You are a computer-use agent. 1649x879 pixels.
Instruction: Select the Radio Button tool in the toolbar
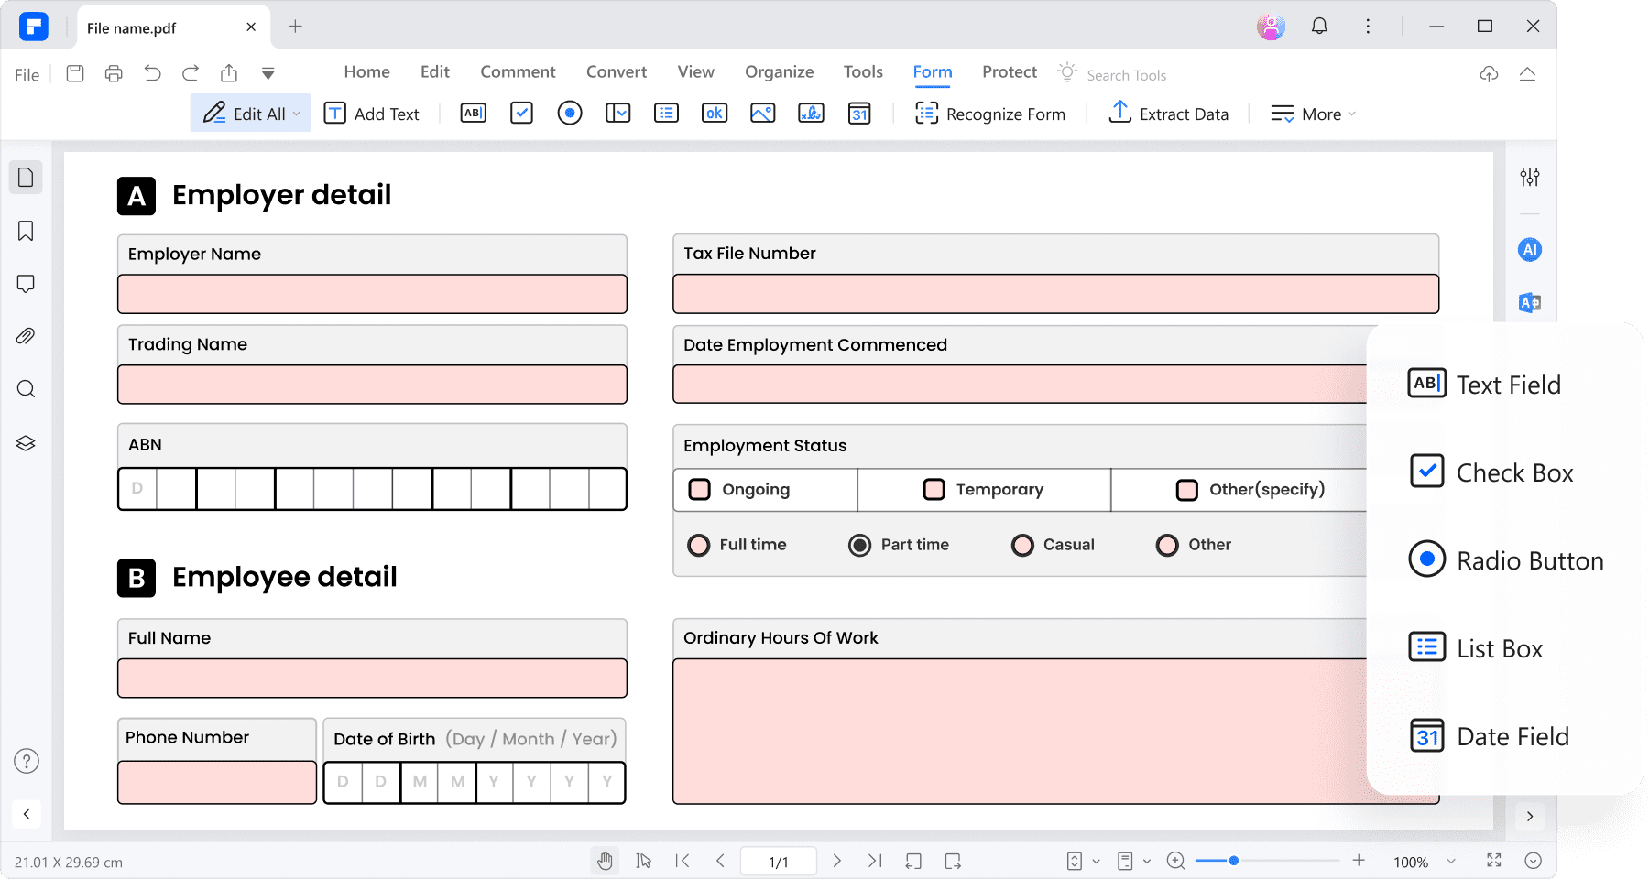pos(570,113)
